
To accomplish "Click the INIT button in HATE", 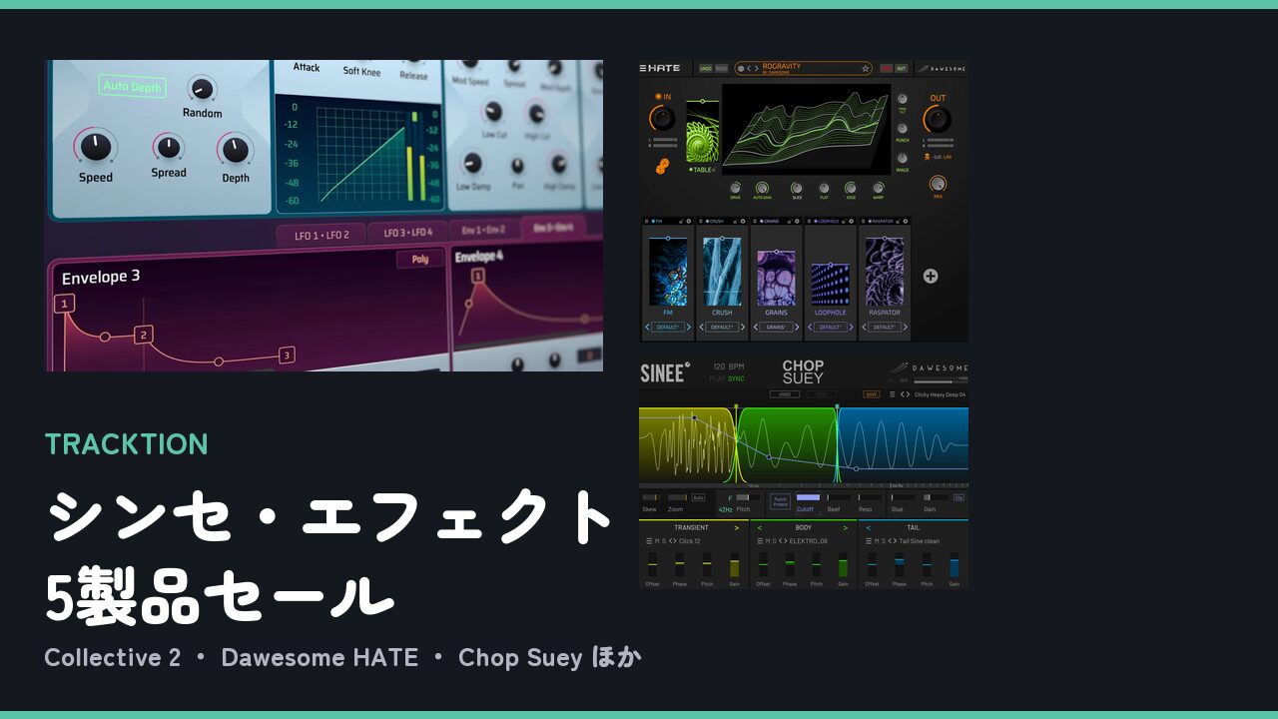I will (x=902, y=68).
